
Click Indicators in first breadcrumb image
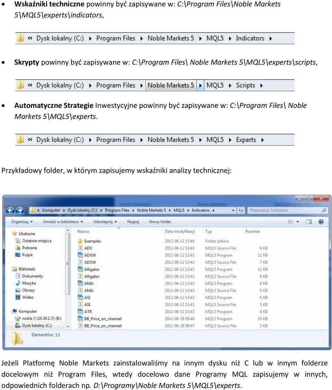[x=250, y=38]
